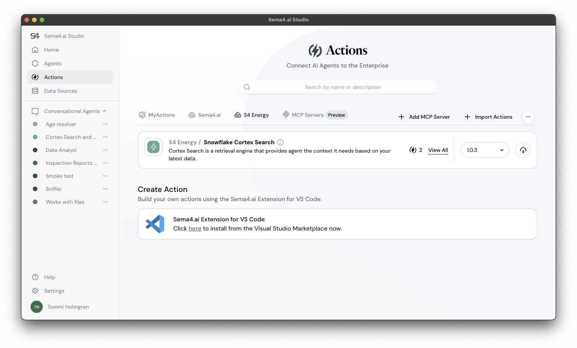Click the Snowflake Cortex Search action icon
The height and width of the screenshot is (348, 577).
pyautogui.click(x=153, y=147)
